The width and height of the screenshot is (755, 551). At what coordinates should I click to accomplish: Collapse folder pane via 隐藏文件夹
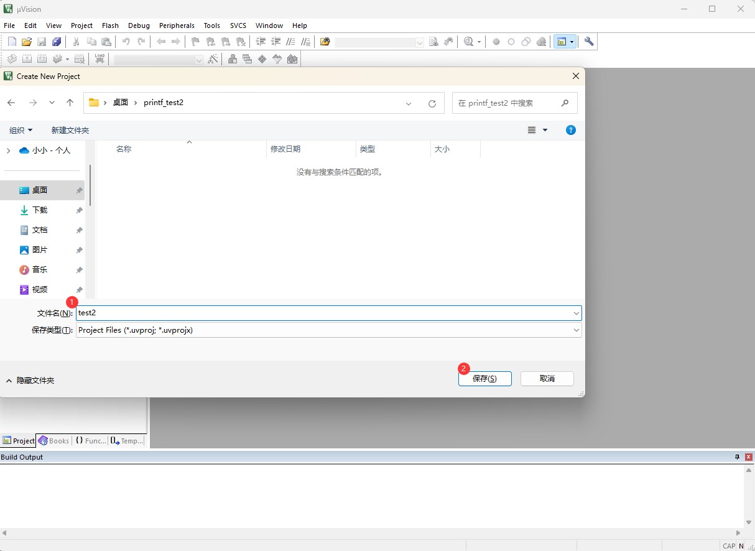coord(30,380)
